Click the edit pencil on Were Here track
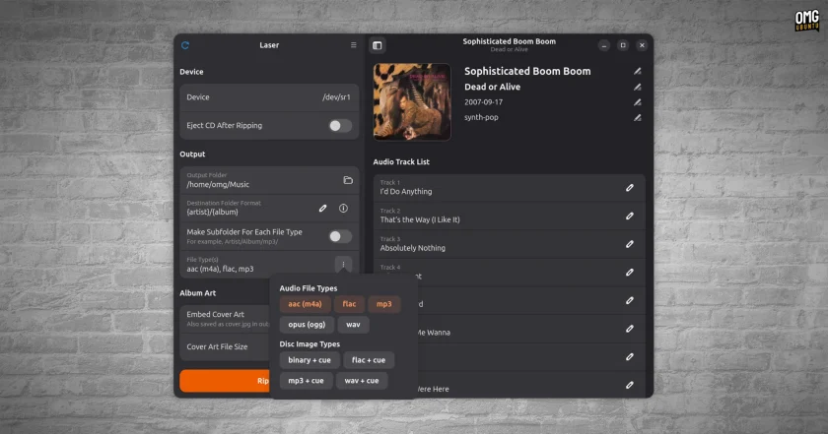 coord(630,385)
